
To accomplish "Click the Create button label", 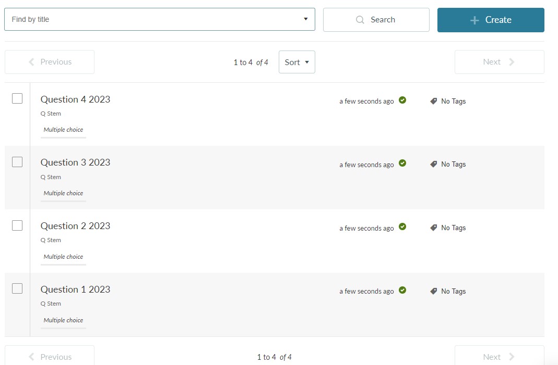I will (498, 20).
